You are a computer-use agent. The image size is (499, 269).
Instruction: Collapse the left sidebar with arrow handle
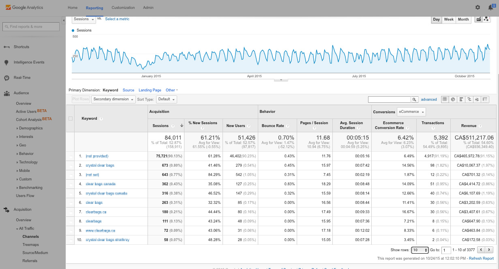(64, 20)
